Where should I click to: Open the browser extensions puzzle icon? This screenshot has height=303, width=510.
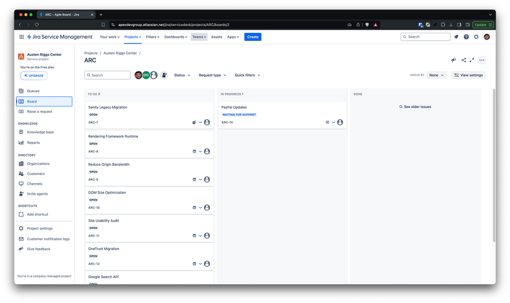point(443,25)
